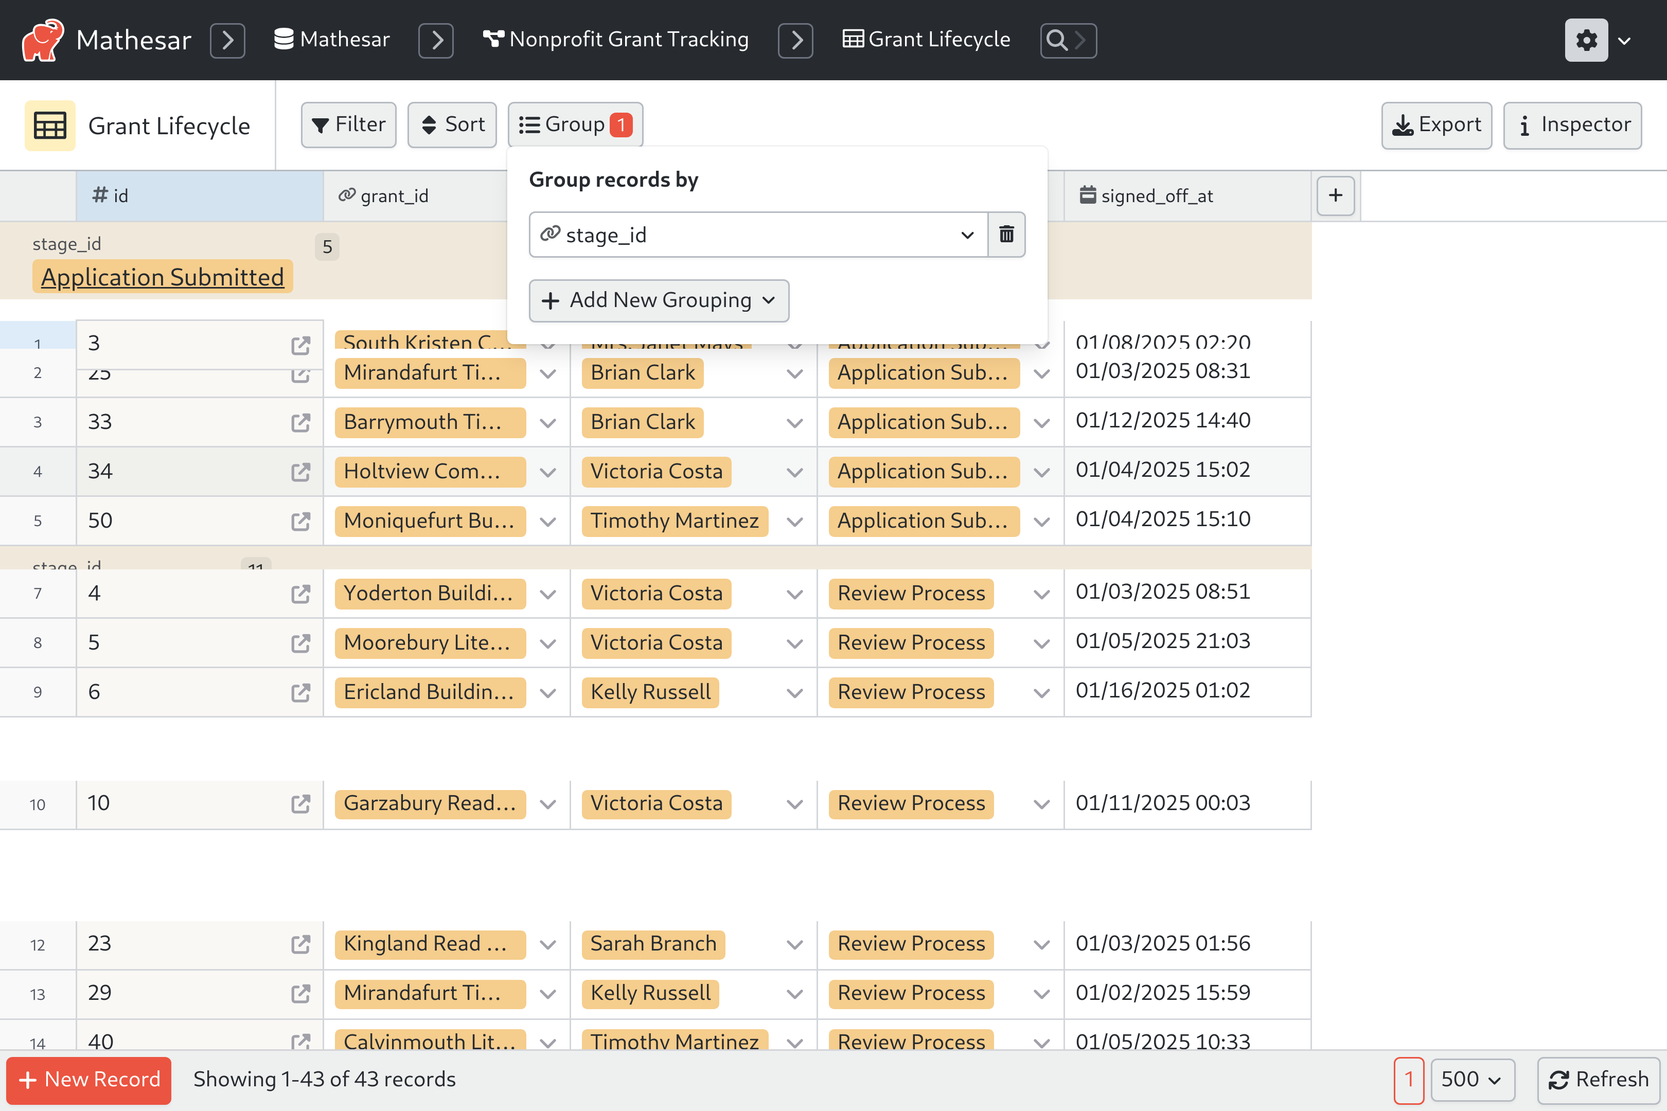This screenshot has height=1111, width=1667.
Task: Go to page 1 in pagination
Action: click(1408, 1080)
